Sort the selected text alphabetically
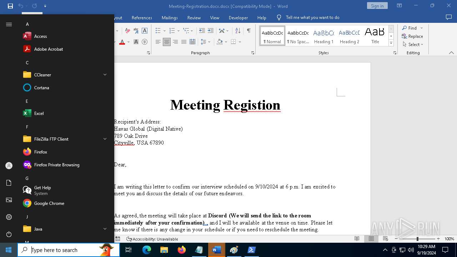457x257 pixels. pyautogui.click(x=237, y=31)
